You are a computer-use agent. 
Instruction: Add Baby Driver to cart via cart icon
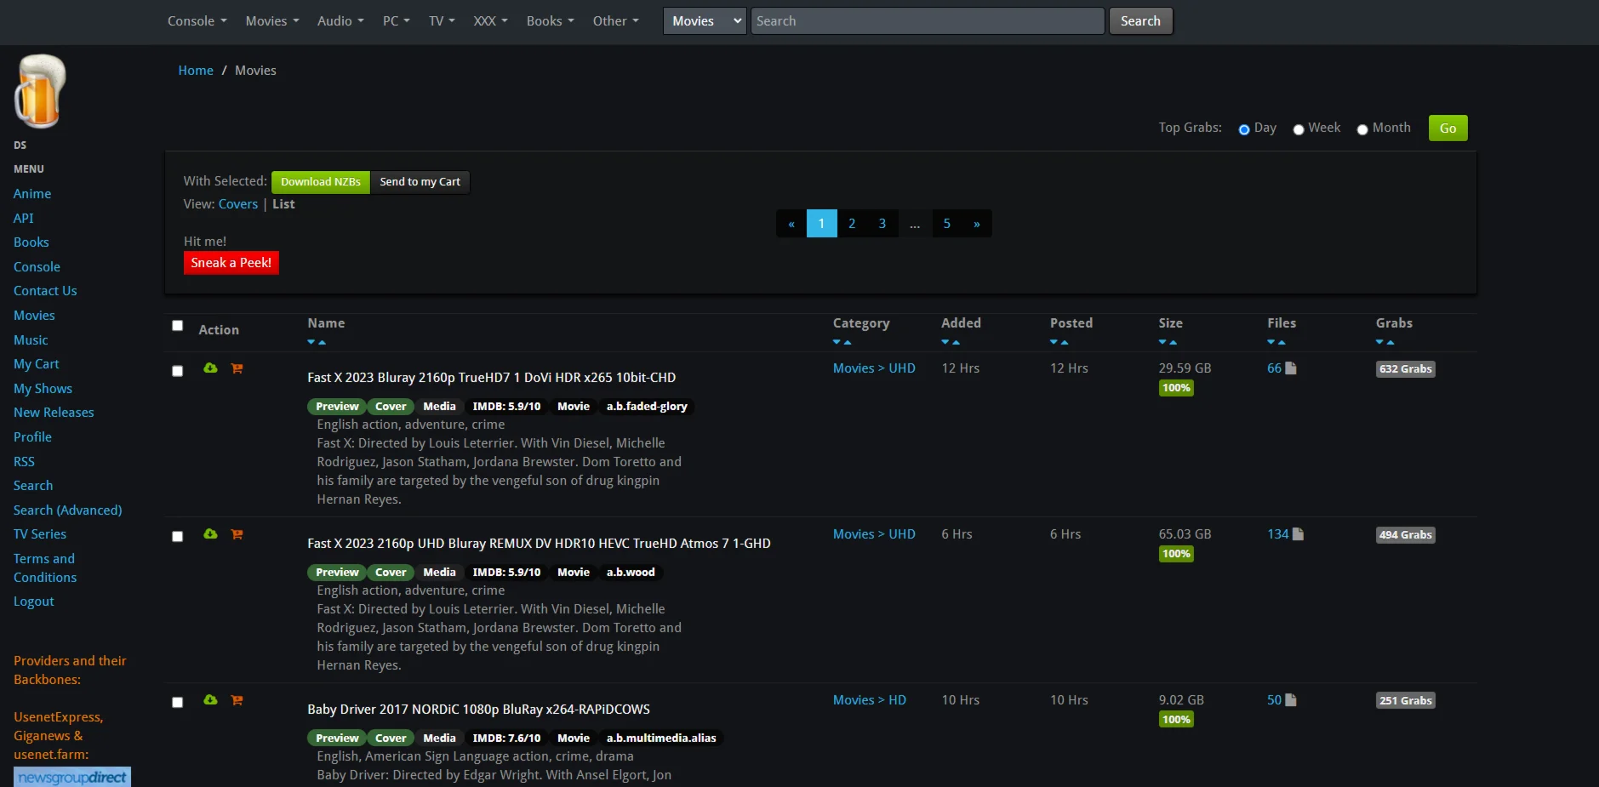(x=237, y=700)
